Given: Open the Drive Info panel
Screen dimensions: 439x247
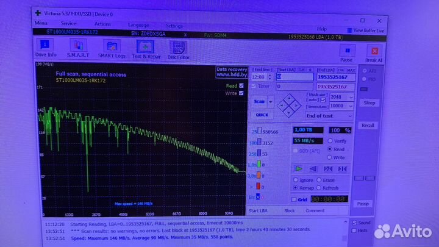Looking at the screenshot, I should coord(46,46).
